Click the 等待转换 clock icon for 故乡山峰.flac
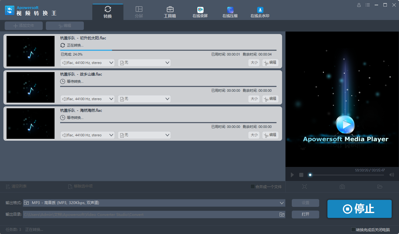This screenshot has width=399, height=234. click(63, 81)
